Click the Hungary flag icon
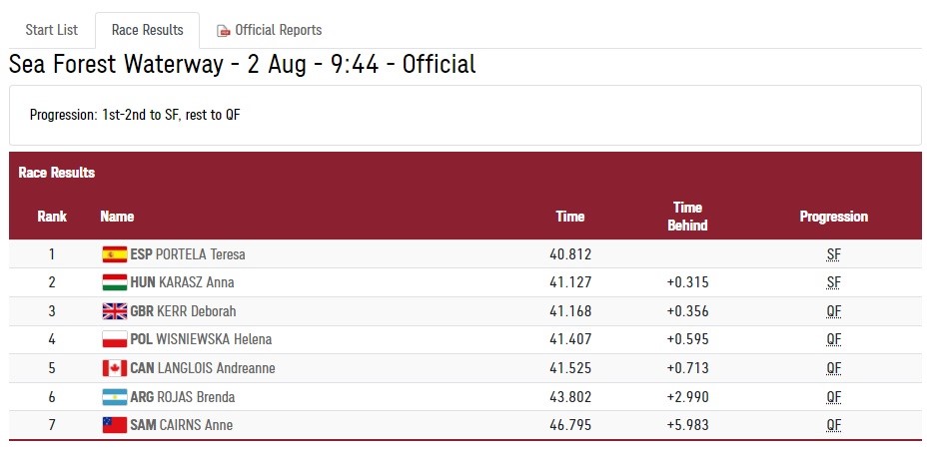The image size is (943, 457). pyautogui.click(x=114, y=282)
